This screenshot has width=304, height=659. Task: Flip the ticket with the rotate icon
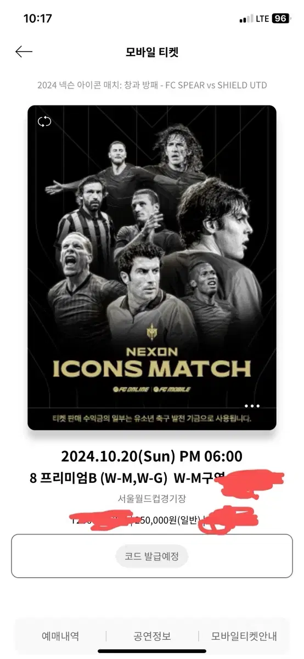point(44,121)
